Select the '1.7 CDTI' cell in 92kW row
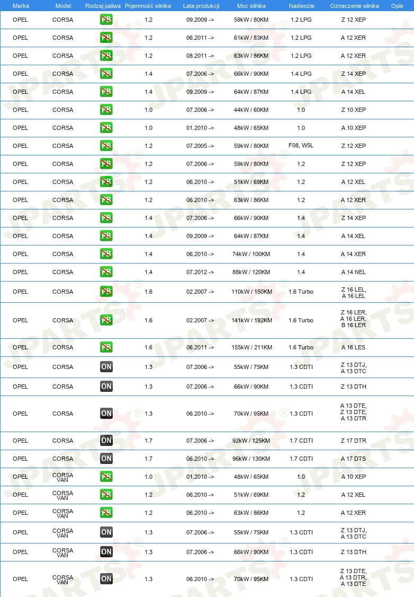Image resolution: width=414 pixels, height=597 pixels. pyautogui.click(x=301, y=441)
